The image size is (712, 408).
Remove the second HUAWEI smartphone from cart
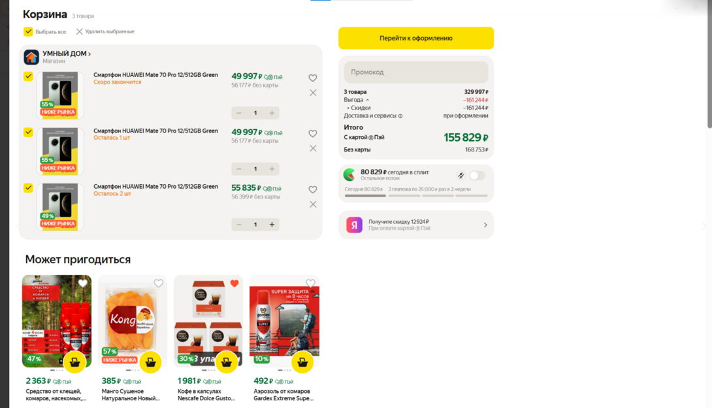(x=313, y=148)
